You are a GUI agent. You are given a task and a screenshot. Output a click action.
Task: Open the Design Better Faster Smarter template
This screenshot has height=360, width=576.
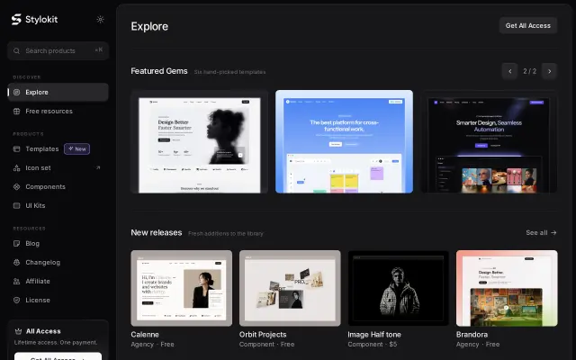[200, 141]
